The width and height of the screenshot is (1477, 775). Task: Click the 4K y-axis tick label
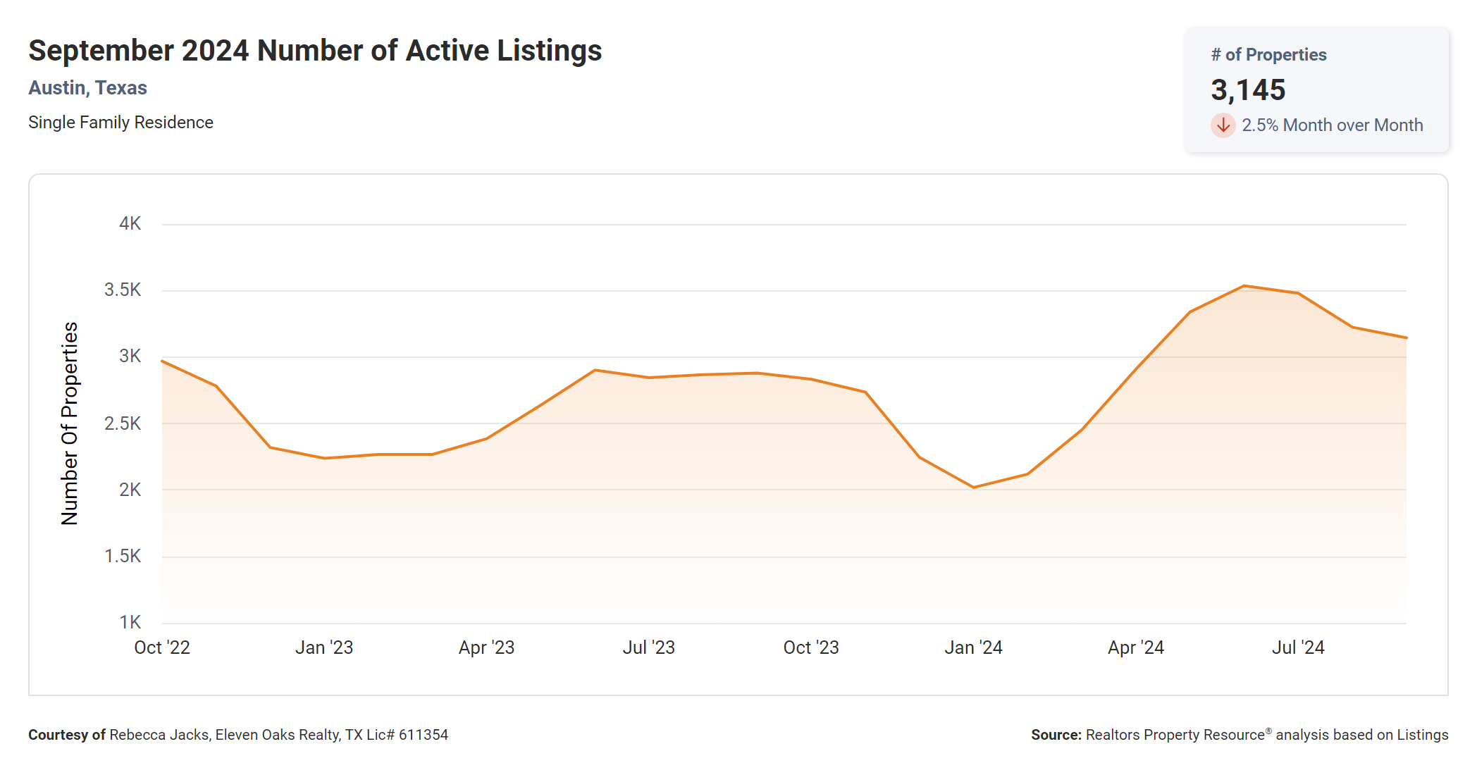(x=130, y=224)
